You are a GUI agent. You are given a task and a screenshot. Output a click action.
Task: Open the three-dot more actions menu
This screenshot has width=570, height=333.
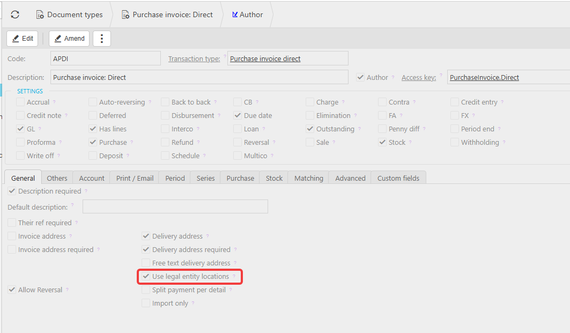[102, 39]
